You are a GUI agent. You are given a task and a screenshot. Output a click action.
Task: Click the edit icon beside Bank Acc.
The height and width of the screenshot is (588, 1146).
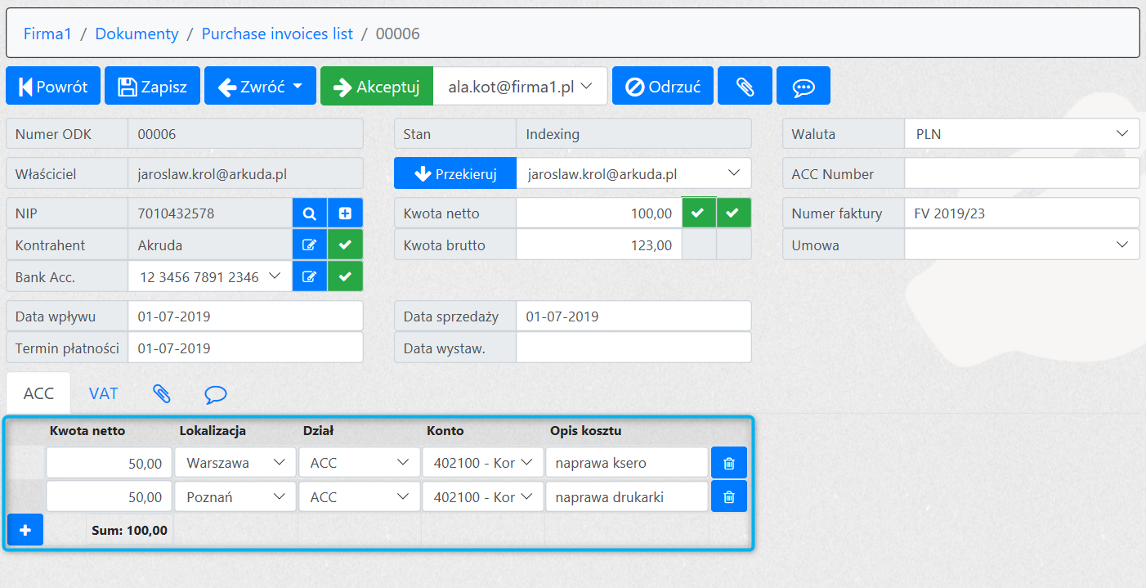point(310,277)
